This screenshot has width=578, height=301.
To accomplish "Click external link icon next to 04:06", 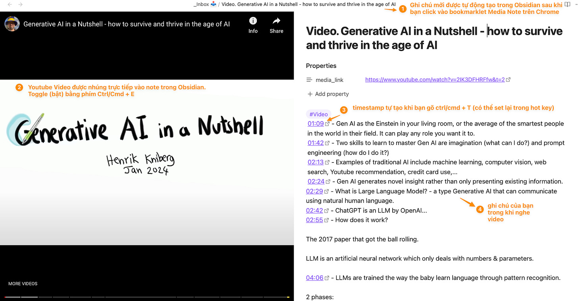I will (x=327, y=278).
